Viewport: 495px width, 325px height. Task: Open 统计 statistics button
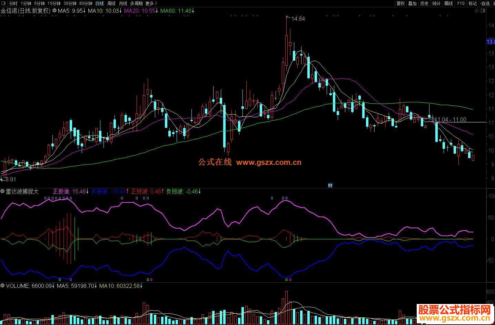[x=436, y=3]
